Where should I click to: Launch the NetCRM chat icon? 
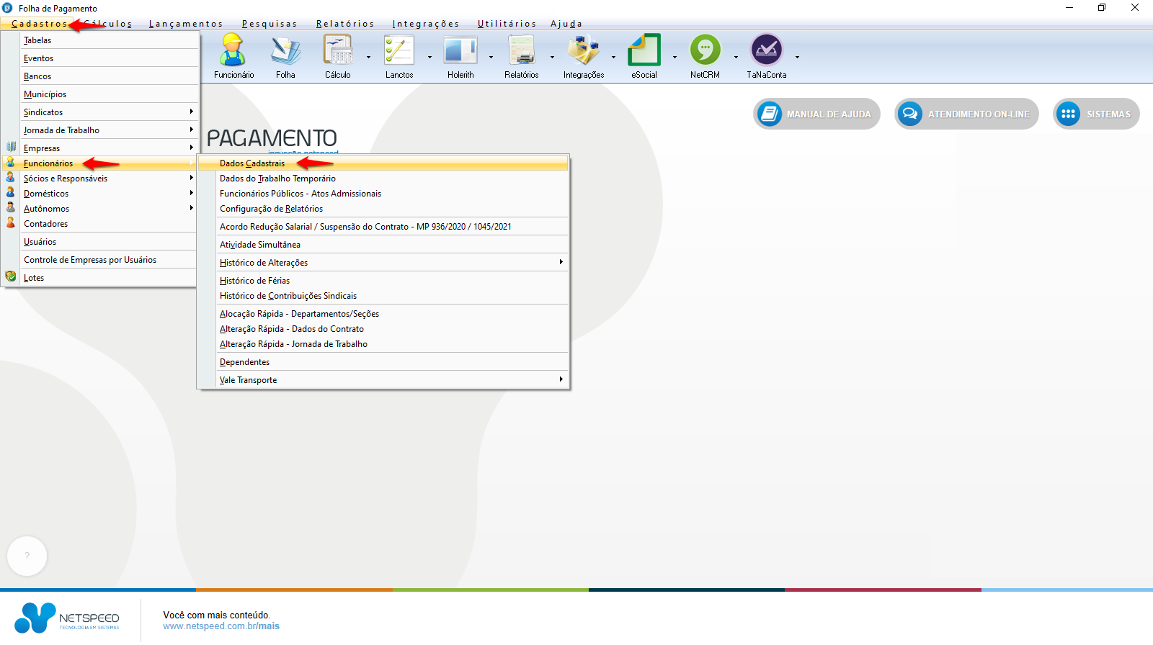[x=705, y=52]
